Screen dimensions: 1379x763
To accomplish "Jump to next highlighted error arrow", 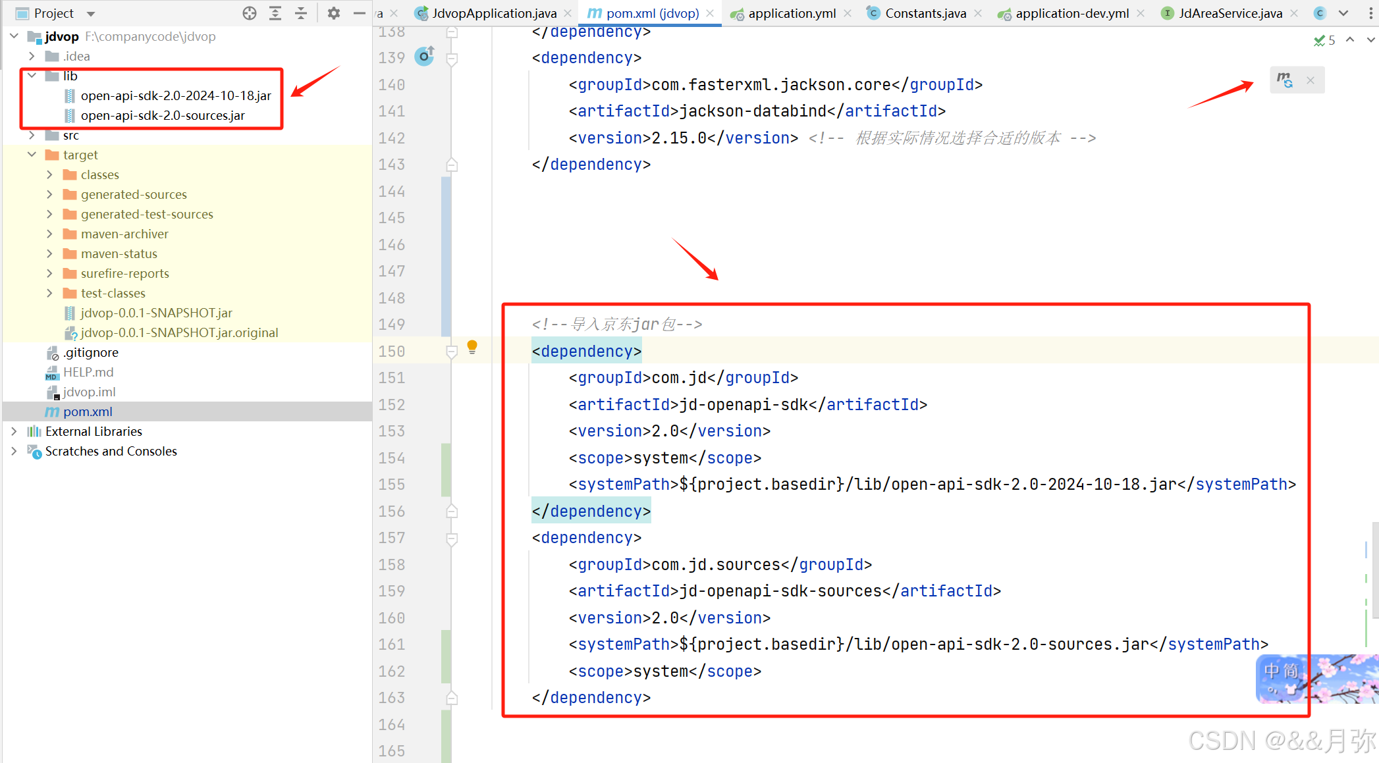I will coord(1370,40).
